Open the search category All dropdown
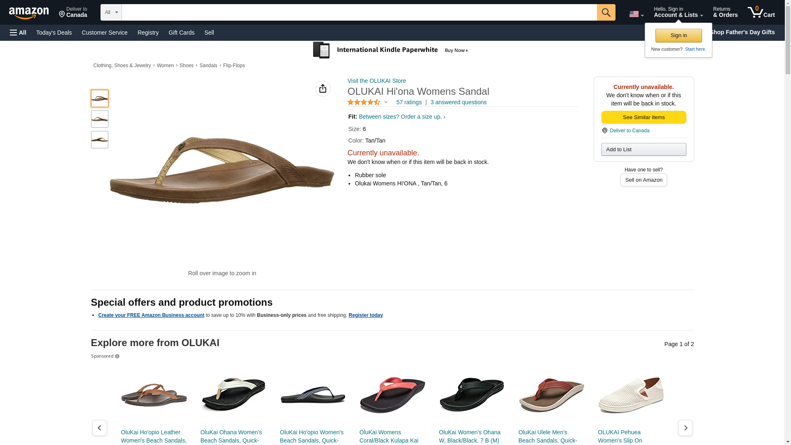 pos(111,12)
